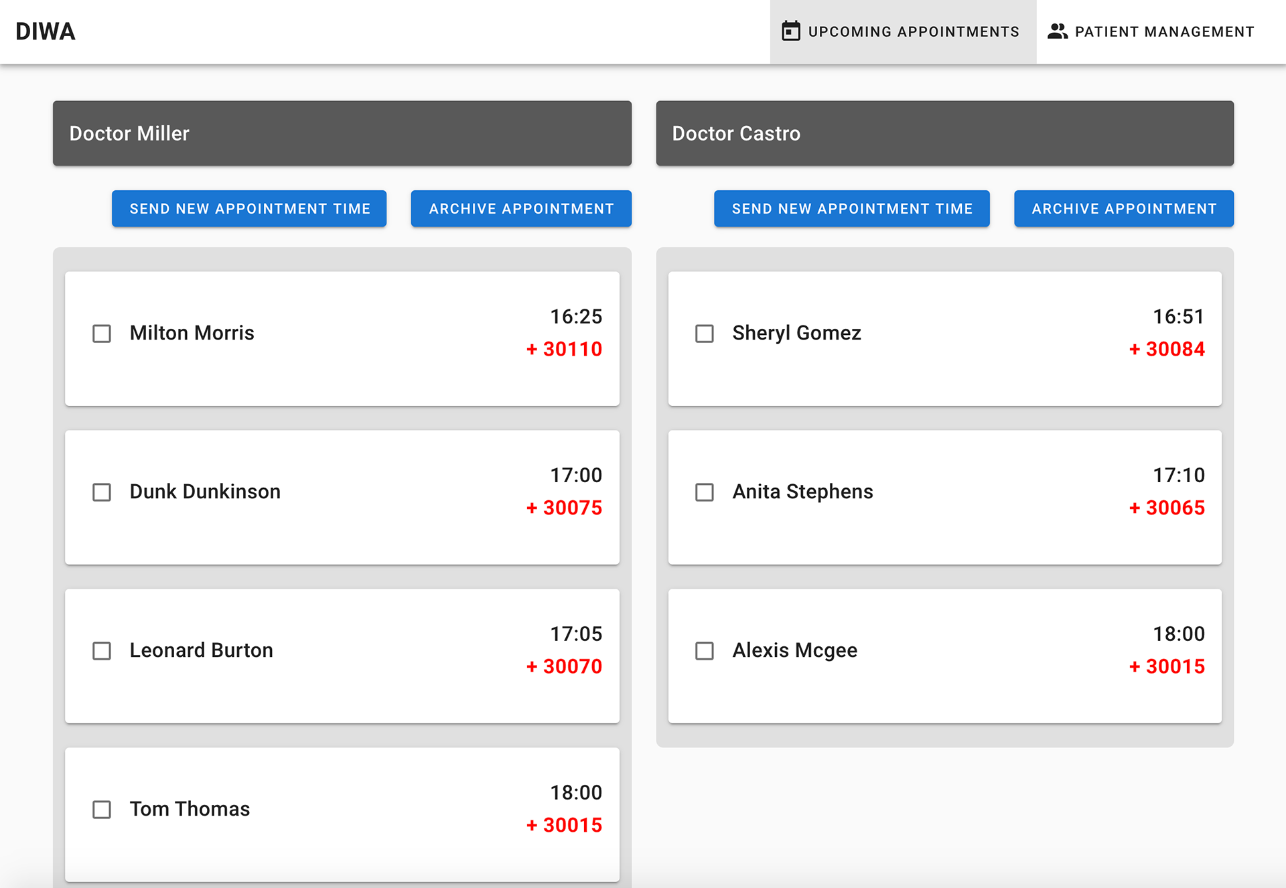1286x888 pixels.
Task: Click the 17:00 appointment time
Action: 576,475
